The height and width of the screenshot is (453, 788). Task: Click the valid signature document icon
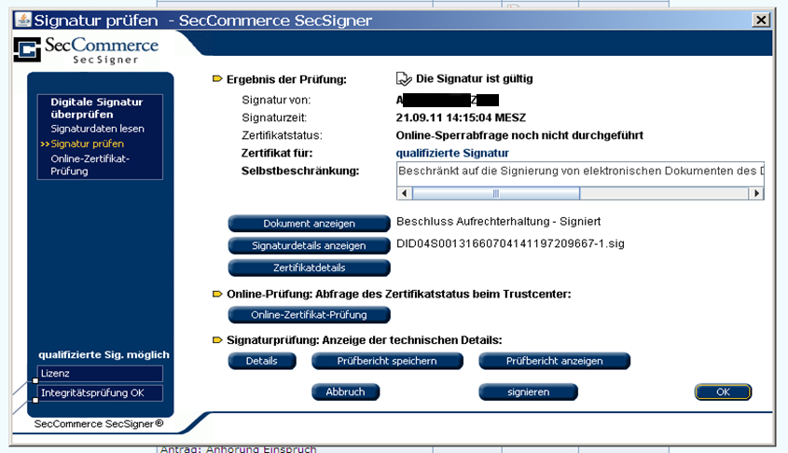(x=404, y=79)
